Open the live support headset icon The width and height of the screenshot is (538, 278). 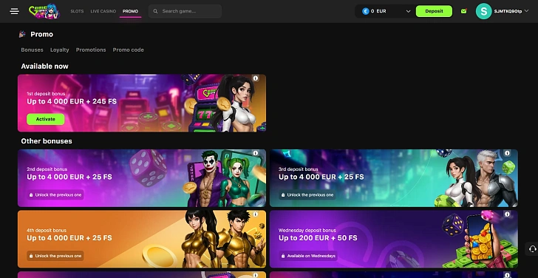533,248
